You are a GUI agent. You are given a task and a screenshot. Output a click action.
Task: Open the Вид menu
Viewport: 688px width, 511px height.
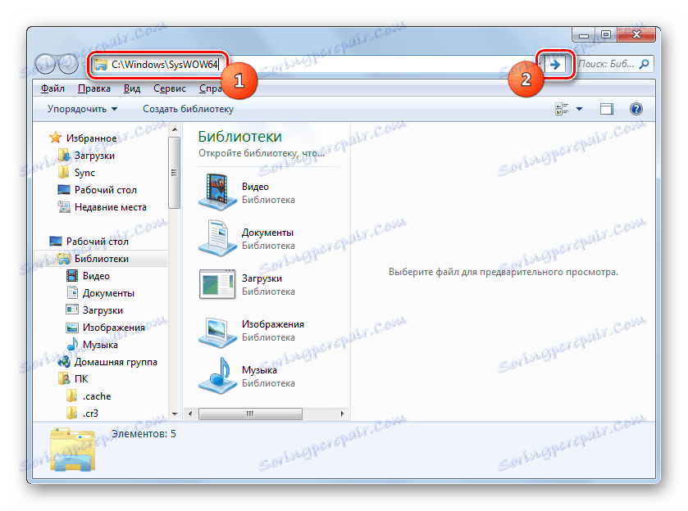click(x=132, y=88)
